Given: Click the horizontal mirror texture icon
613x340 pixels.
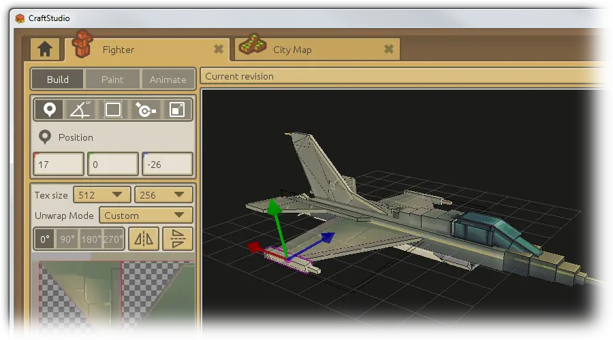Looking at the screenshot, I should 144,239.
